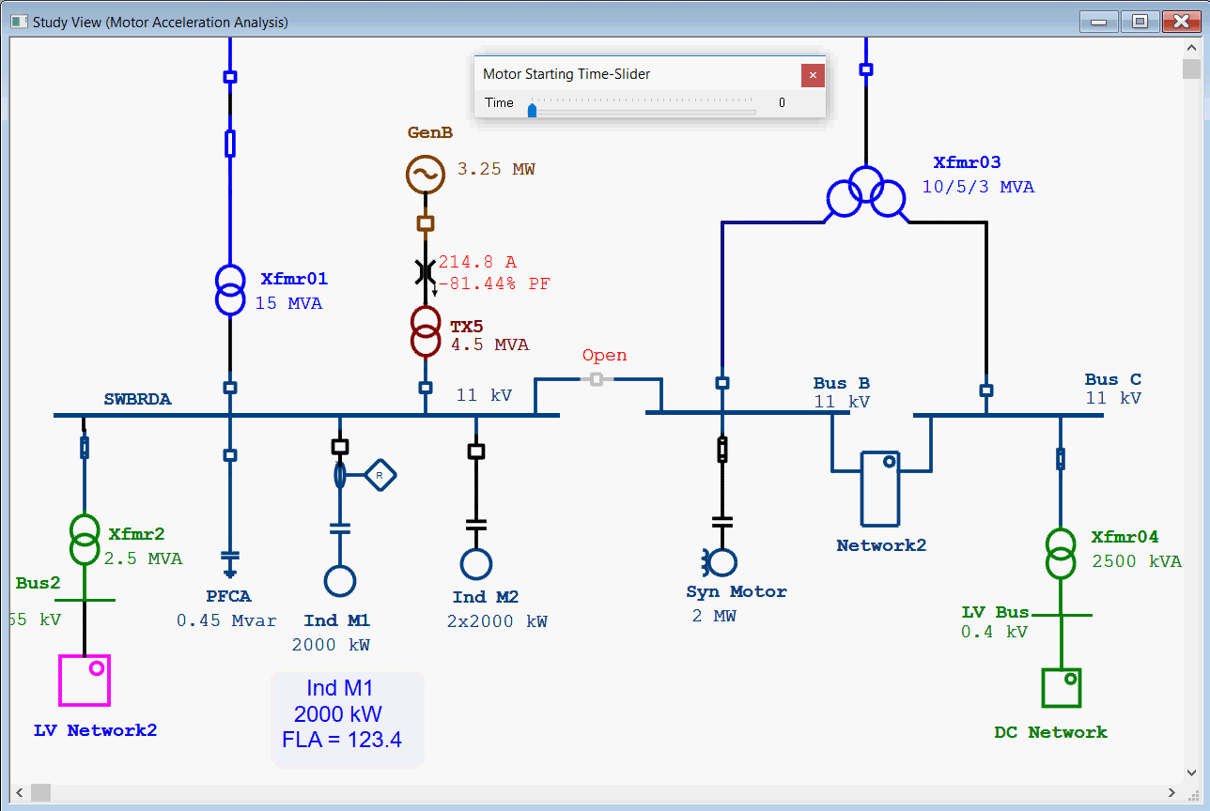Click the breaker below TX5 transformer
Screen dimensions: 1210x811
[426, 387]
